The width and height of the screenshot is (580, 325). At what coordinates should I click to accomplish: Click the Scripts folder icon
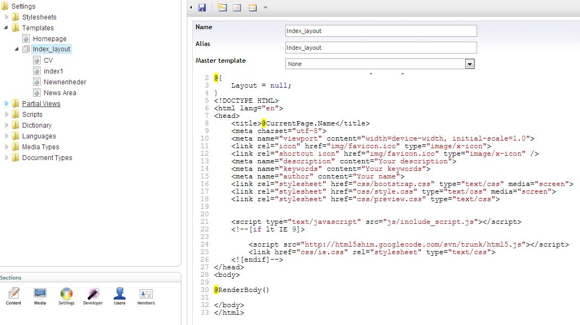[x=15, y=114]
